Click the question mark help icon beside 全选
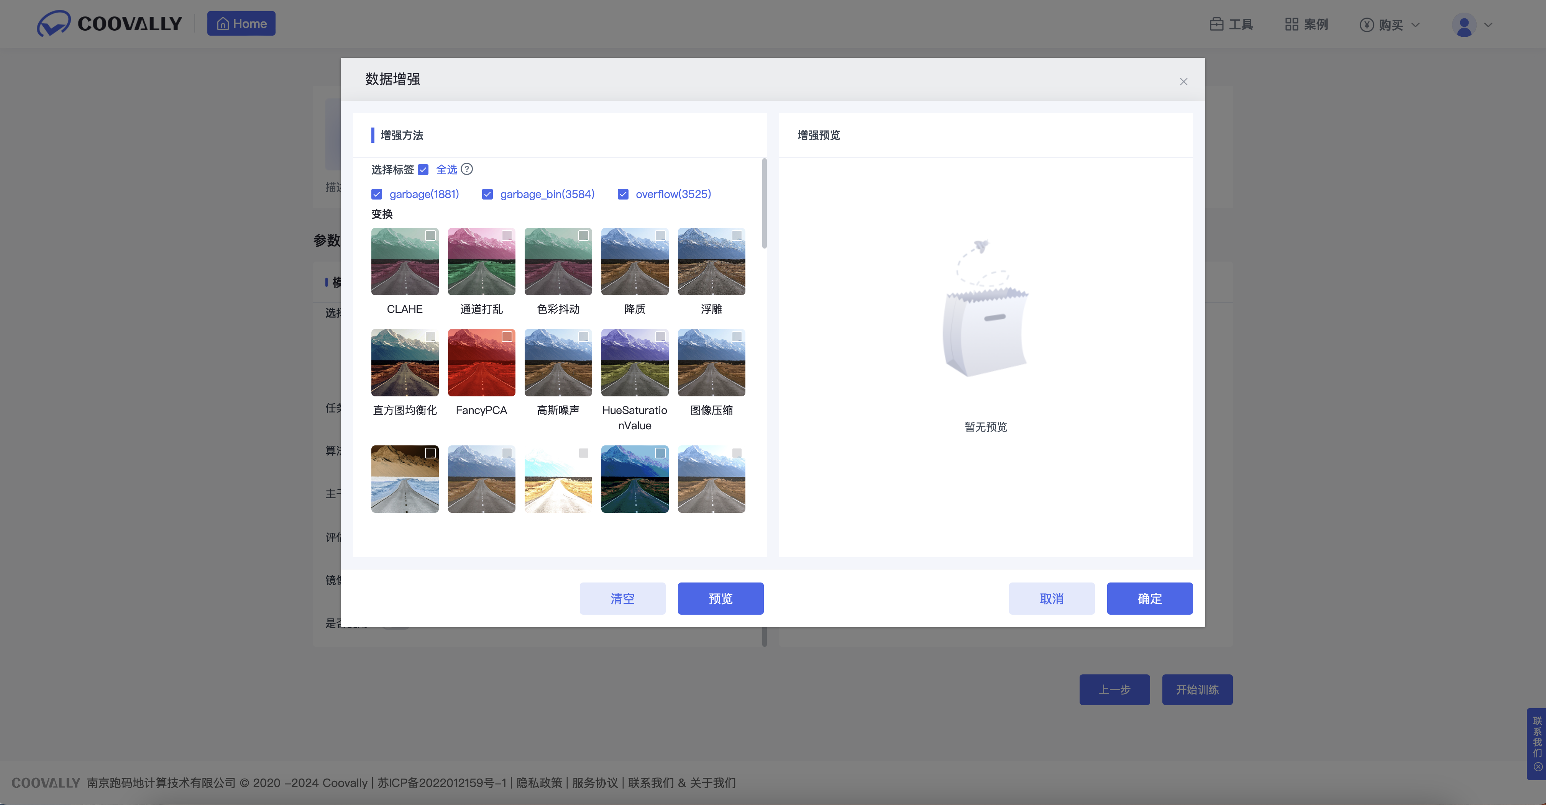1546x805 pixels. tap(466, 169)
